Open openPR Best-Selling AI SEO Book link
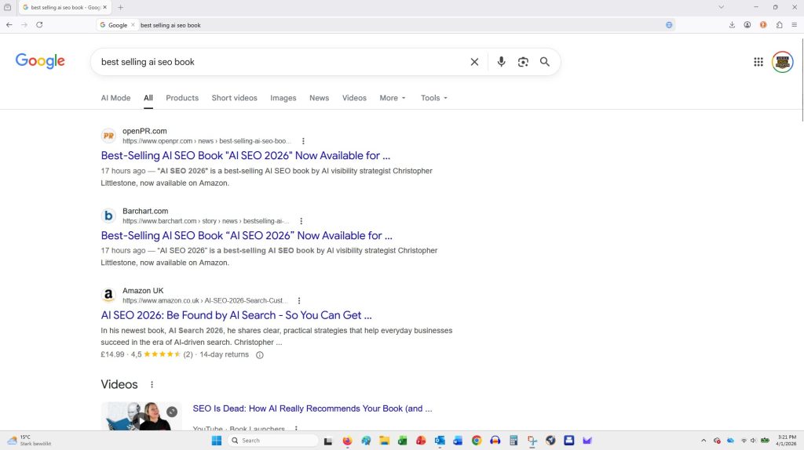The height and width of the screenshot is (450, 804). tap(246, 156)
